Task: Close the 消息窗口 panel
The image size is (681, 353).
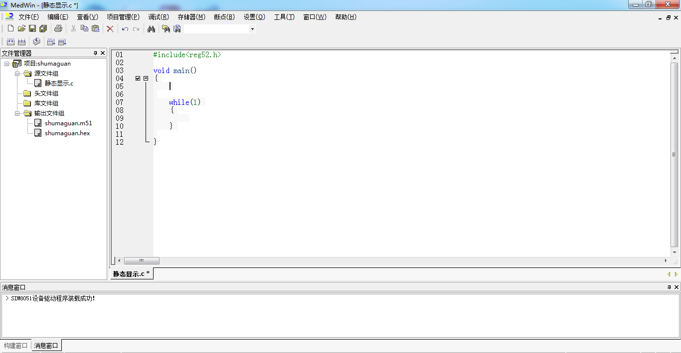Action: [x=677, y=287]
